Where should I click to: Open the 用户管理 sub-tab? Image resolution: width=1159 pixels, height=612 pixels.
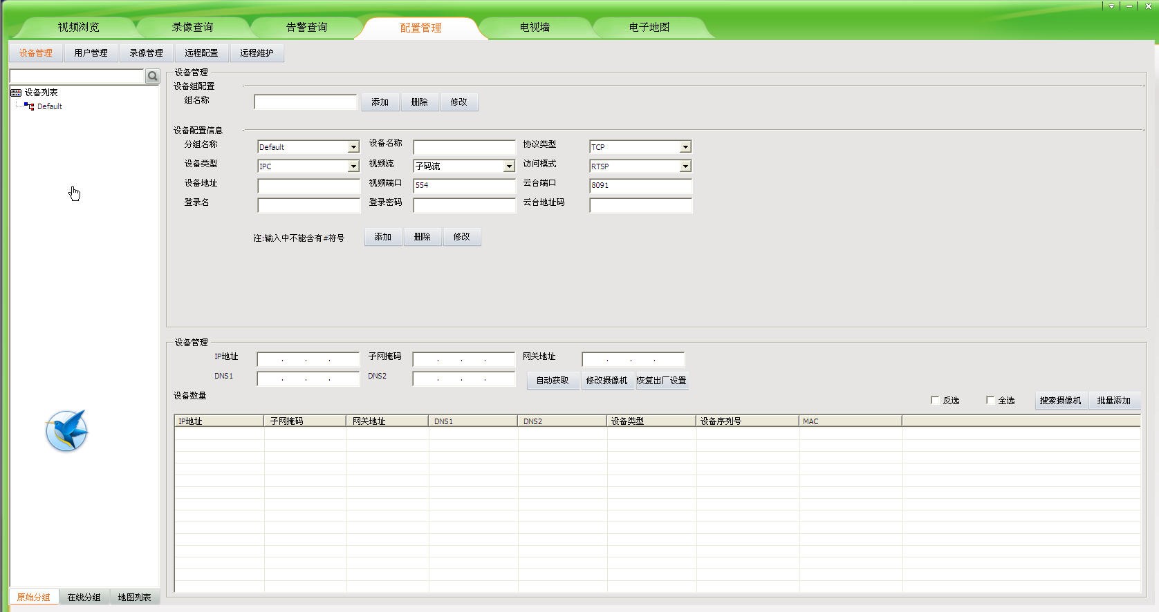pyautogui.click(x=91, y=53)
